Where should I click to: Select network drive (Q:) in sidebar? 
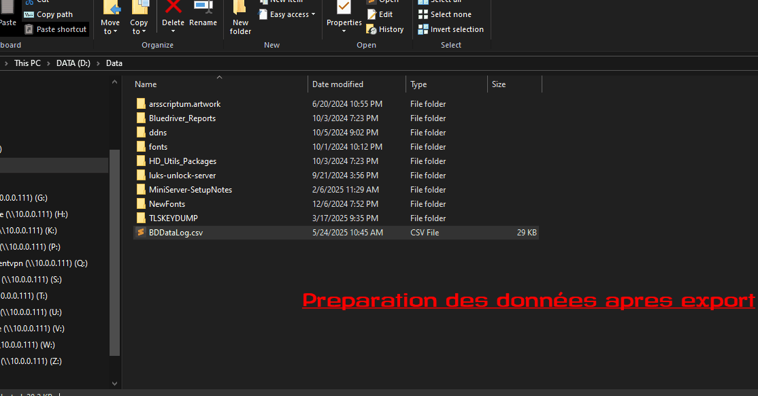[x=44, y=263]
